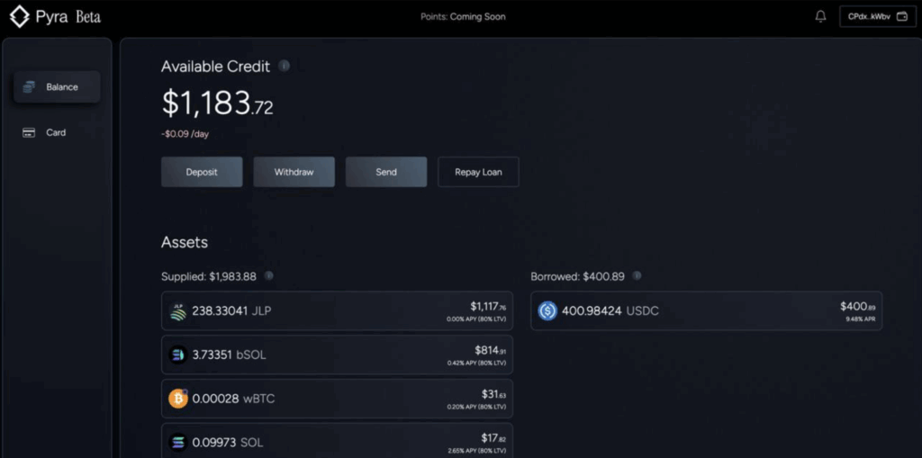Click the Pyra diamond logo
This screenshot has height=458, width=922.
(x=20, y=16)
